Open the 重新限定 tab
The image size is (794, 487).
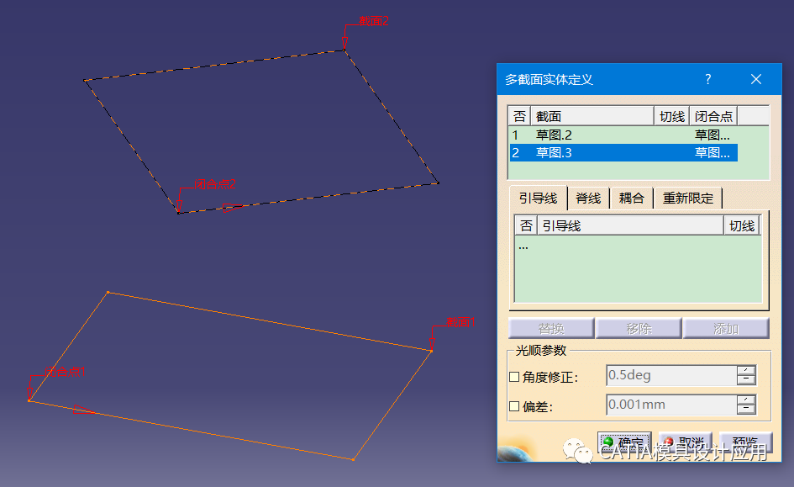[687, 199]
